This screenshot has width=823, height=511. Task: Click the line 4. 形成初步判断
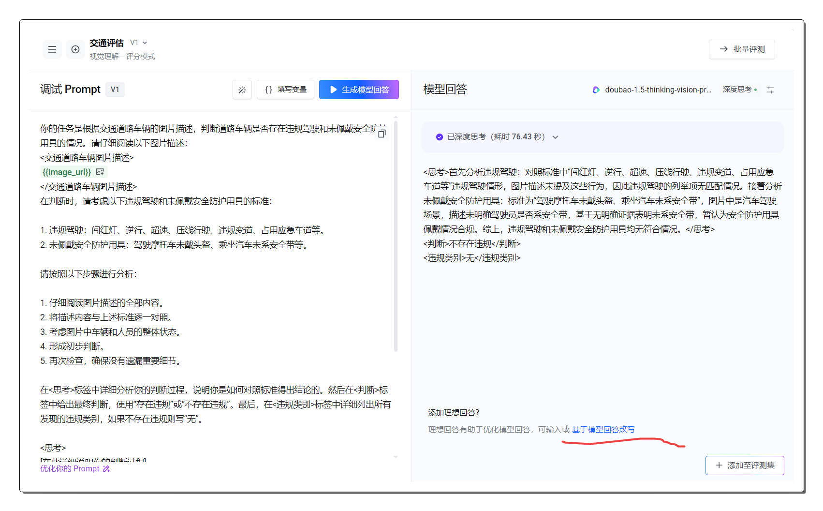pyautogui.click(x=73, y=346)
